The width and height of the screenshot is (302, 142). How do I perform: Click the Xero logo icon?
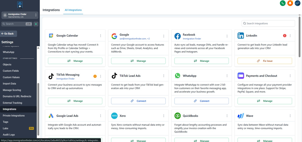point(114,116)
